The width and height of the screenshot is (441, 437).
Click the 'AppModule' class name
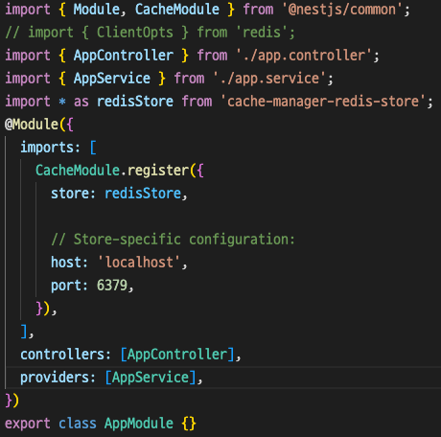(x=139, y=424)
